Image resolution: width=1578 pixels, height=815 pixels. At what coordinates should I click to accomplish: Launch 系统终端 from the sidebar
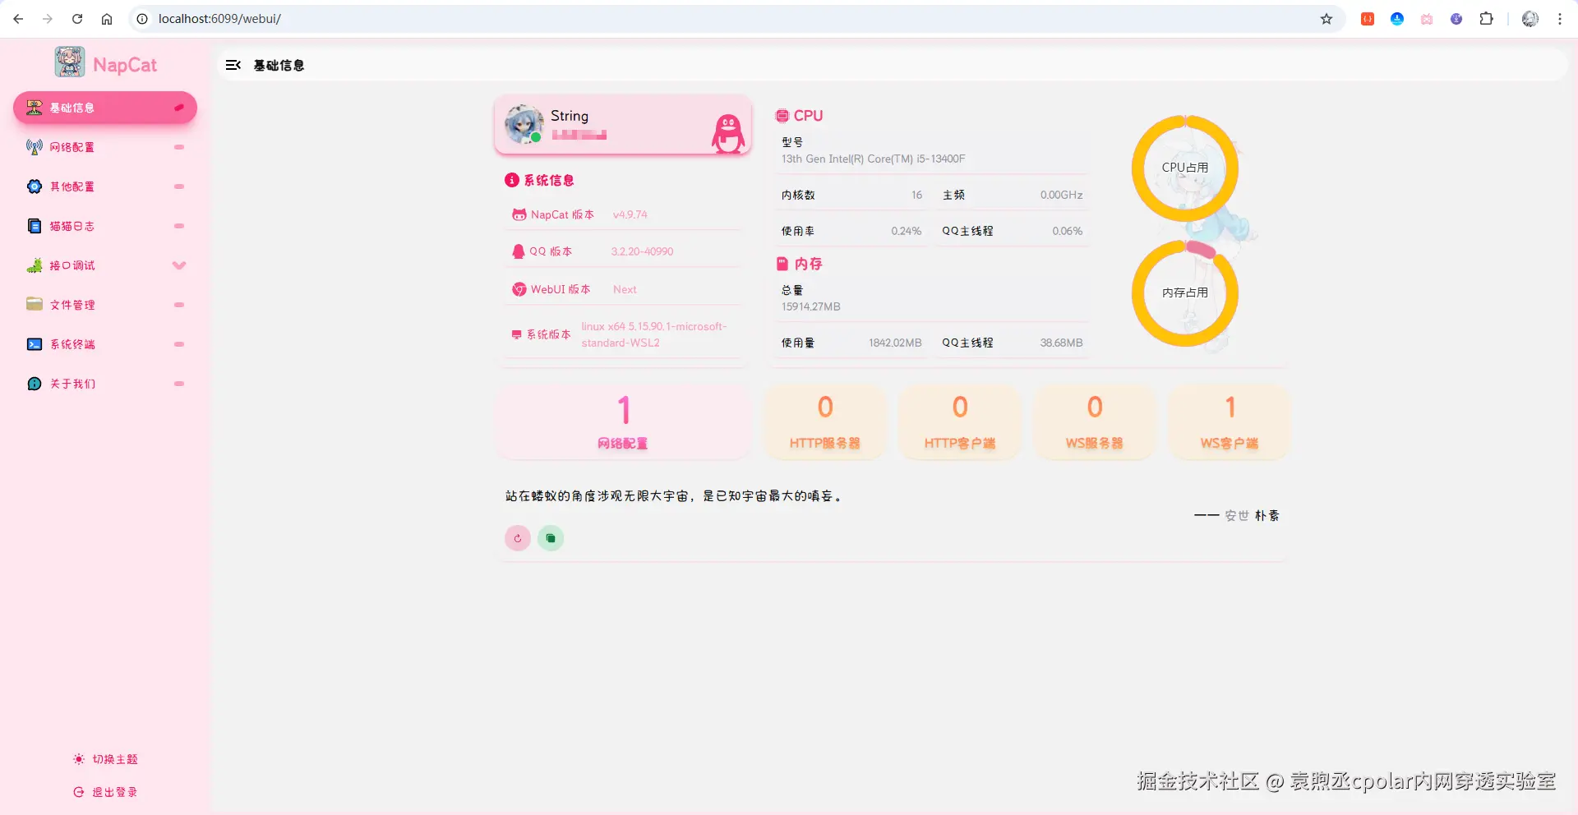pyautogui.click(x=105, y=344)
